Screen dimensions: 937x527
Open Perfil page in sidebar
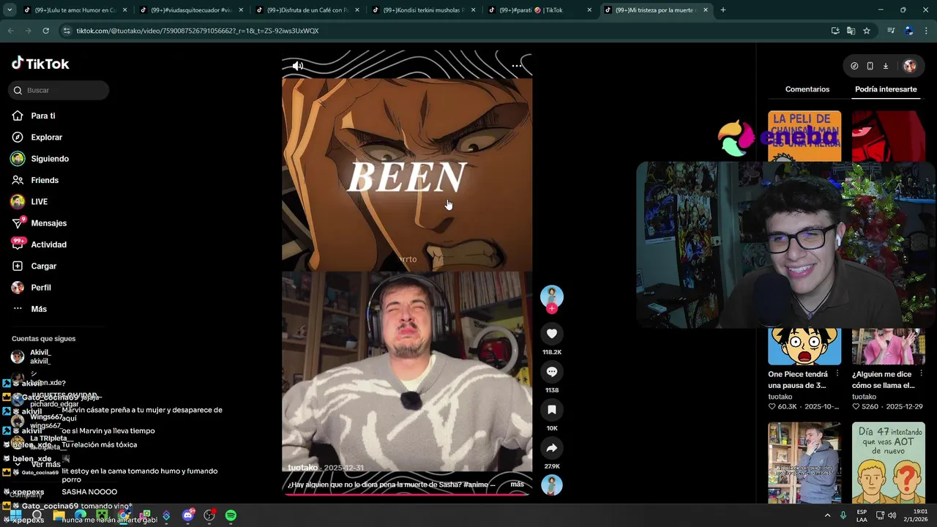click(x=31, y=288)
